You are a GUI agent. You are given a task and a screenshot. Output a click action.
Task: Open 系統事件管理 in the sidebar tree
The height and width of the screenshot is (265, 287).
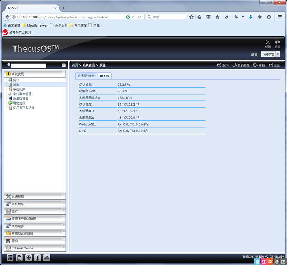click(x=22, y=94)
